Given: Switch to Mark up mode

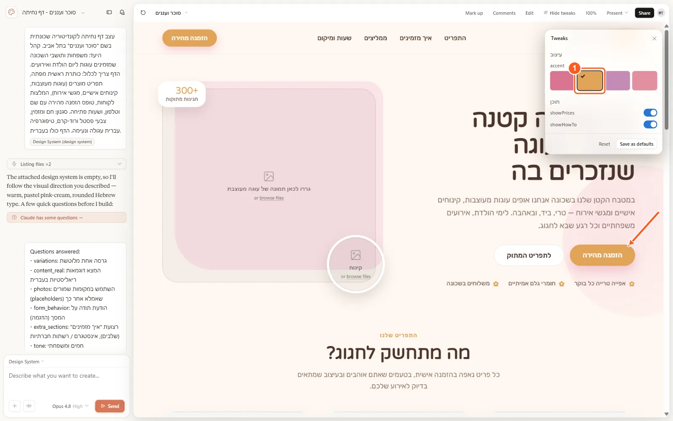Looking at the screenshot, I should point(474,13).
